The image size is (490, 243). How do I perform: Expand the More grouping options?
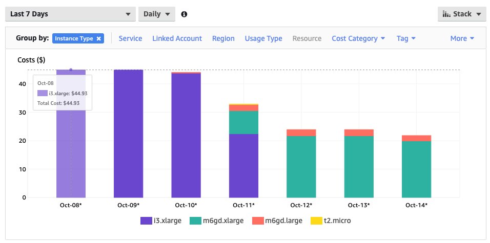click(x=462, y=38)
